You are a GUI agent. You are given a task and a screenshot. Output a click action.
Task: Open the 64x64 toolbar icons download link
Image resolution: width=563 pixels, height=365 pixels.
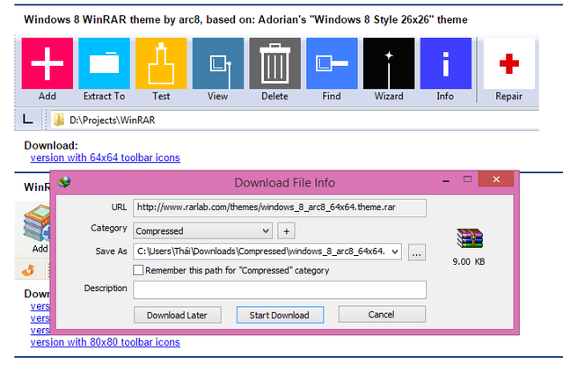click(x=106, y=157)
